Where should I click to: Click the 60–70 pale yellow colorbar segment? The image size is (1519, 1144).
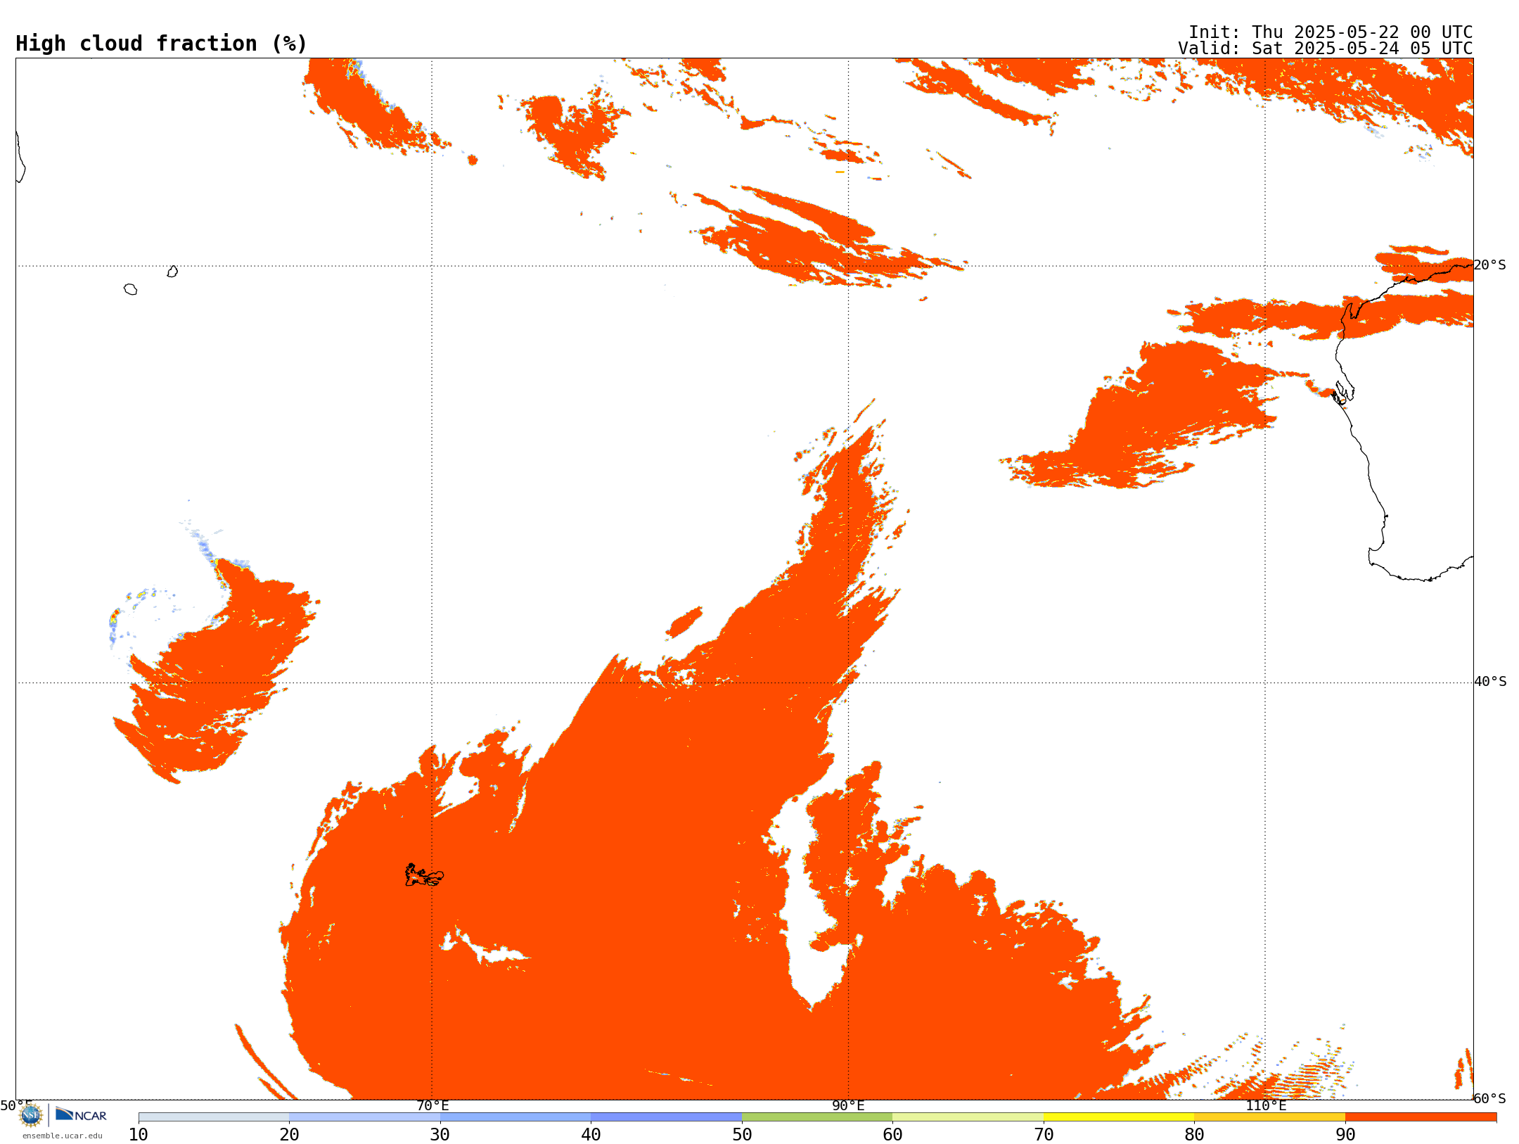pos(968,1117)
